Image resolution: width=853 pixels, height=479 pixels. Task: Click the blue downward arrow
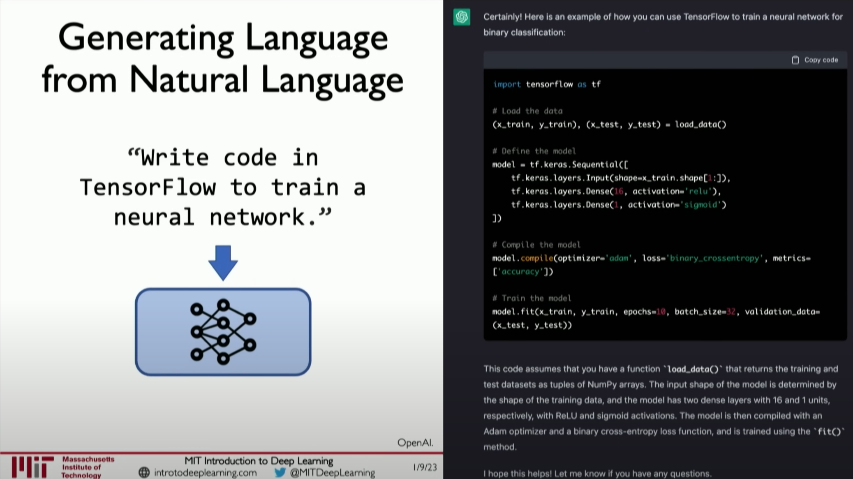pos(223,263)
